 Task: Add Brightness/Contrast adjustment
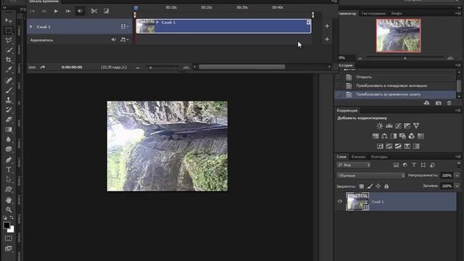coord(380,125)
